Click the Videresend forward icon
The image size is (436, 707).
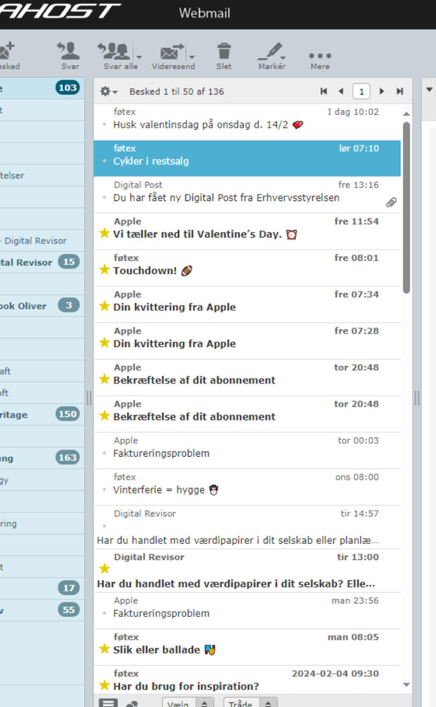[171, 51]
